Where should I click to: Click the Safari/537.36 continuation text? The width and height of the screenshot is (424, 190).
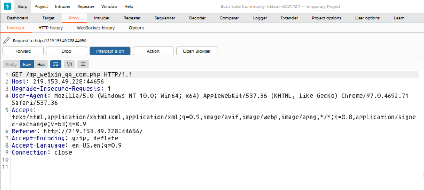click(35, 103)
